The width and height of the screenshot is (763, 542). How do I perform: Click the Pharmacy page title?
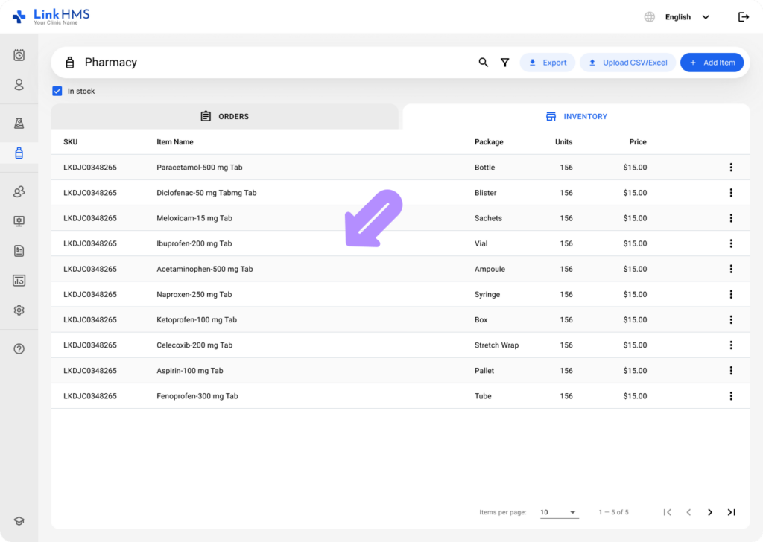[110, 63]
